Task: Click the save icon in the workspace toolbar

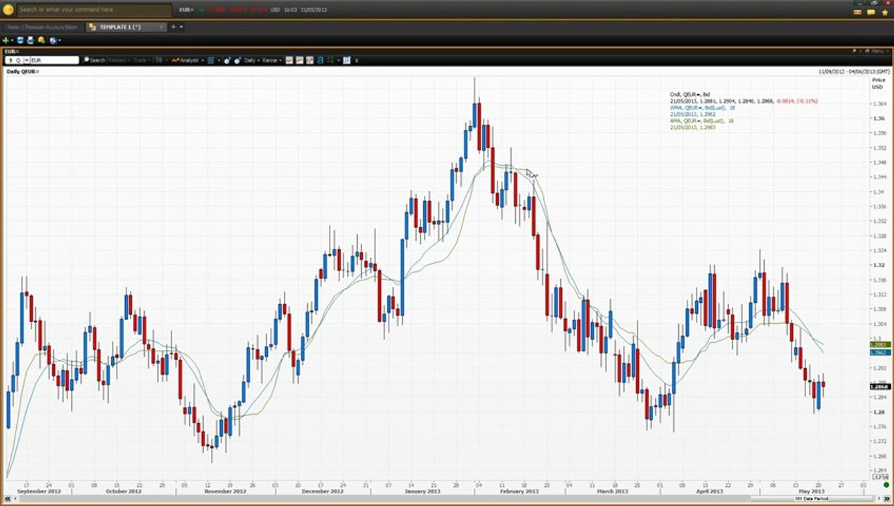Action: 20,41
